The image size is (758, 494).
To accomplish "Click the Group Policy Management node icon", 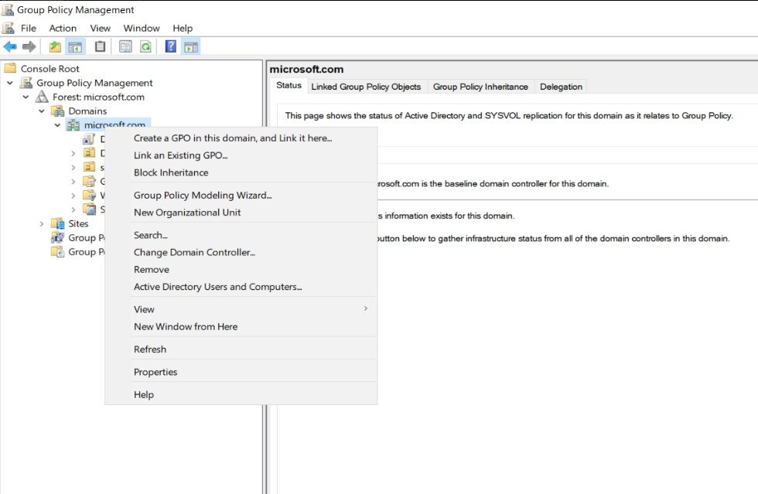I will click(26, 83).
